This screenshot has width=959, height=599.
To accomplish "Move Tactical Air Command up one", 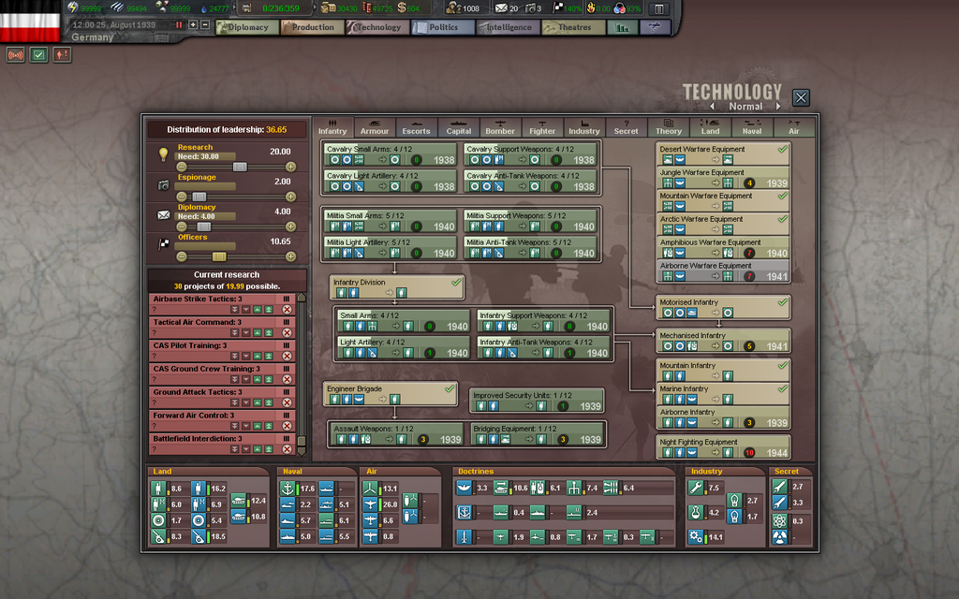I will (258, 332).
